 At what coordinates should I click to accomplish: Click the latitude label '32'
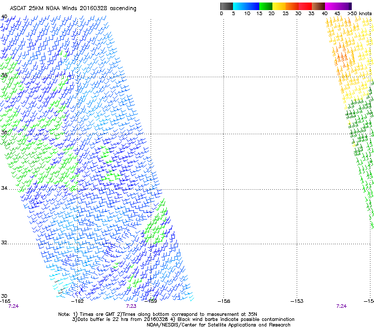[x=4, y=243]
